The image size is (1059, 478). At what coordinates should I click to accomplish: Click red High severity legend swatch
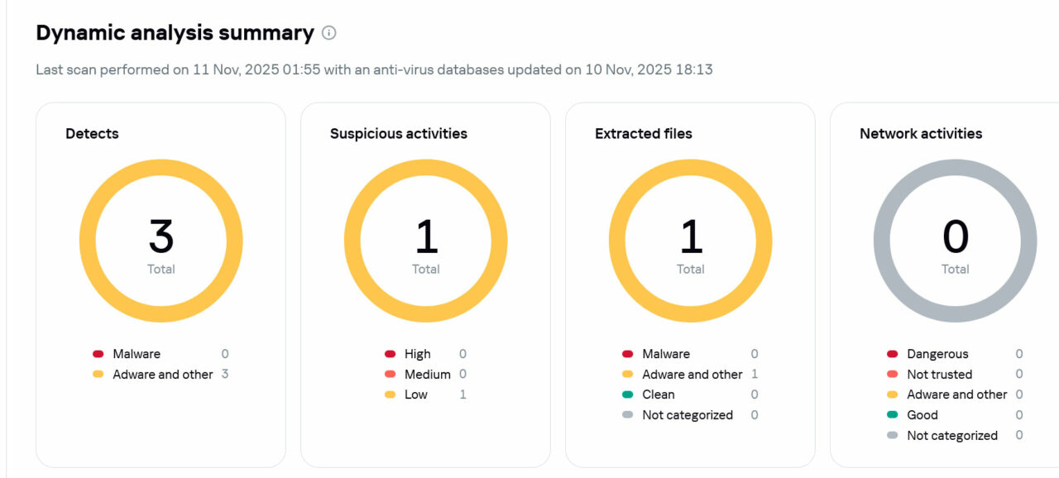391,354
